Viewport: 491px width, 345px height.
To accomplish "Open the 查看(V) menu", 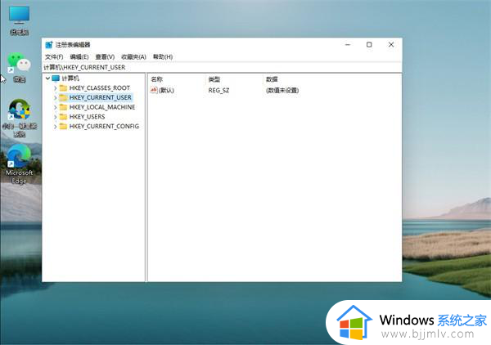I will pos(105,57).
